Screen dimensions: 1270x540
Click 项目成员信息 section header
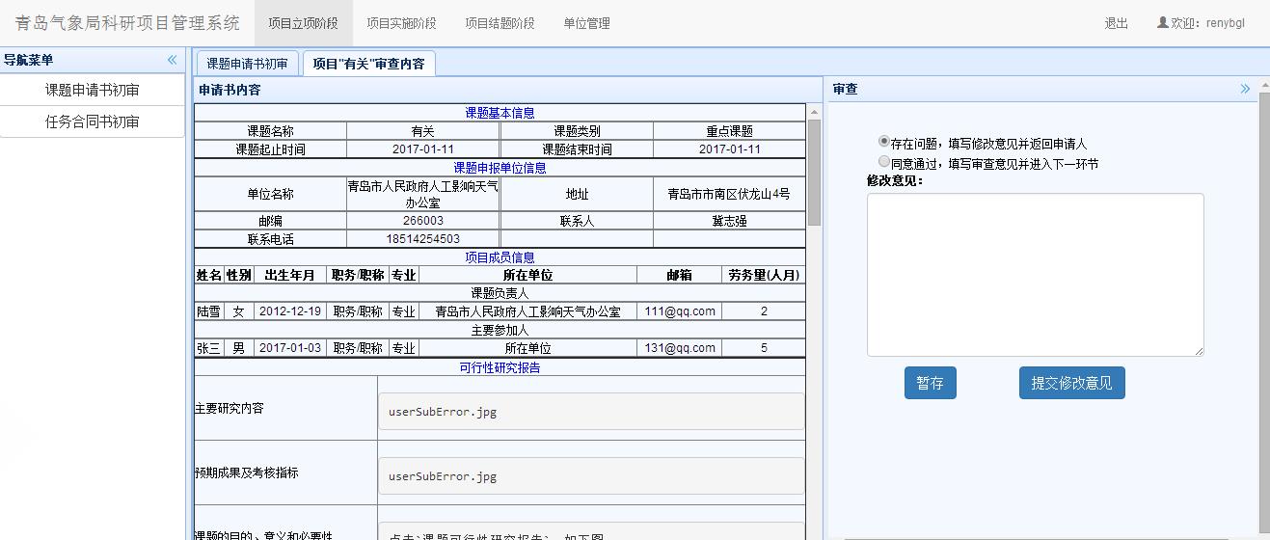pyautogui.click(x=500, y=257)
